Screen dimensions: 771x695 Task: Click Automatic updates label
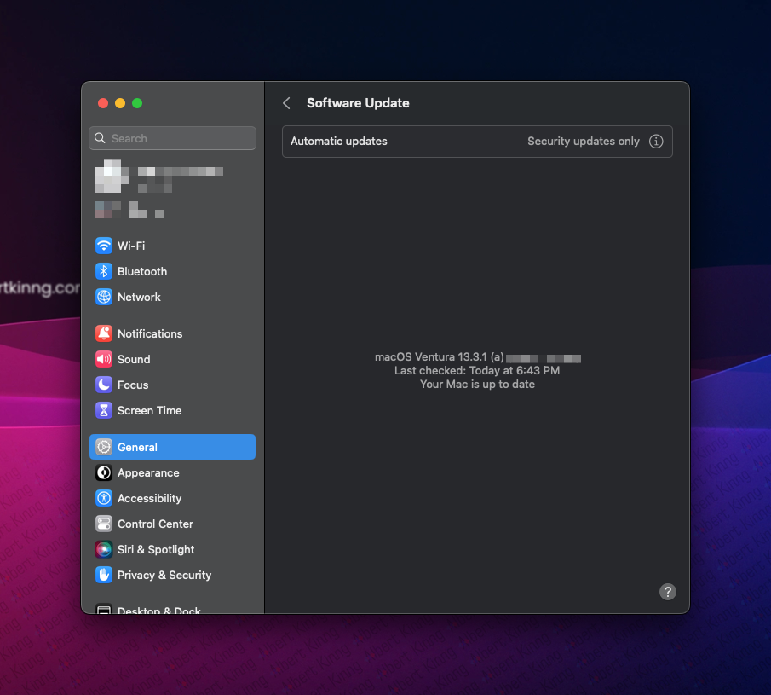[x=339, y=142]
